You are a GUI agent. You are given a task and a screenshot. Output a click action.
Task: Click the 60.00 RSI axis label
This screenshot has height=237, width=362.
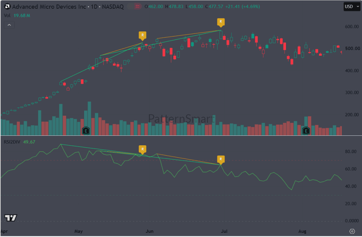click(x=351, y=169)
